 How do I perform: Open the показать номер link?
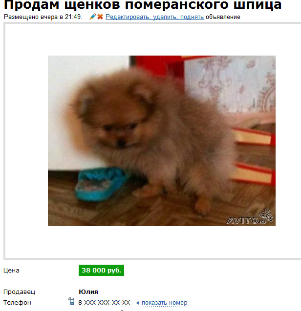(164, 303)
